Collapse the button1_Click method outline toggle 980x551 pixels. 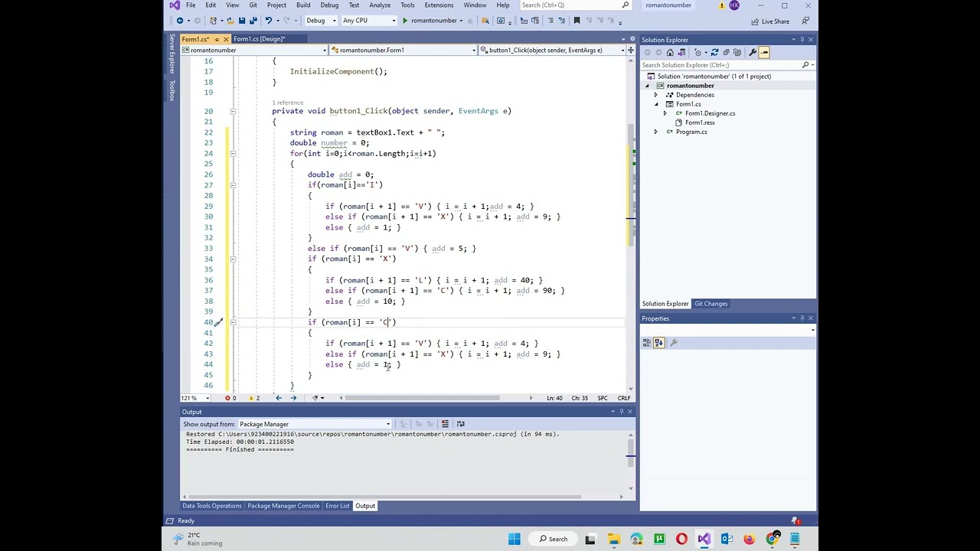233,111
